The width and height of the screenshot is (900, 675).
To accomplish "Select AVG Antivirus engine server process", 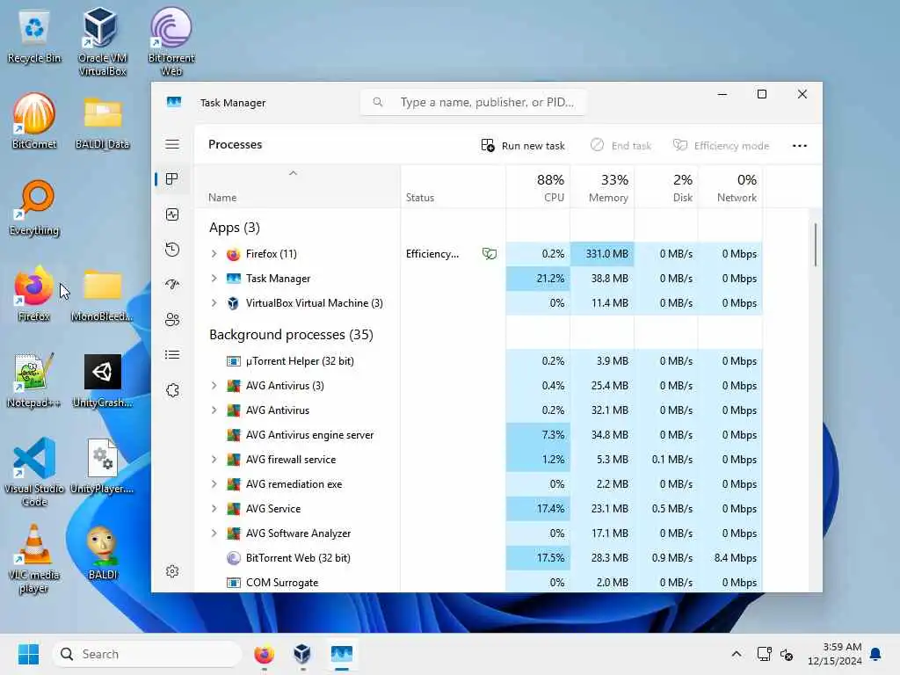I will pyautogui.click(x=479, y=434).
